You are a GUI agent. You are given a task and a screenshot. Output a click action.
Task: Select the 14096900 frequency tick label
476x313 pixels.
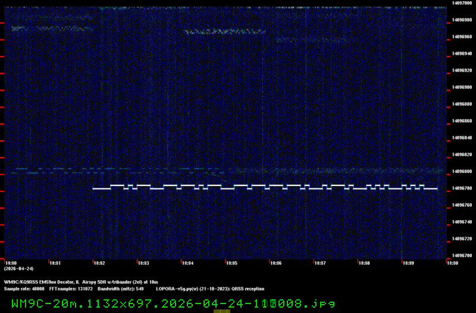click(x=462, y=87)
